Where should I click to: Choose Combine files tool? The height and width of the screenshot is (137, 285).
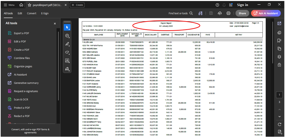click(x=22, y=58)
